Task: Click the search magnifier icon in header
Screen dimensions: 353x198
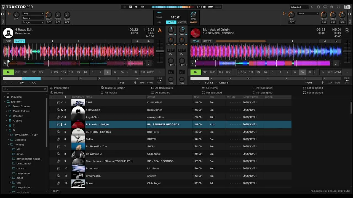Action: (x=312, y=7)
